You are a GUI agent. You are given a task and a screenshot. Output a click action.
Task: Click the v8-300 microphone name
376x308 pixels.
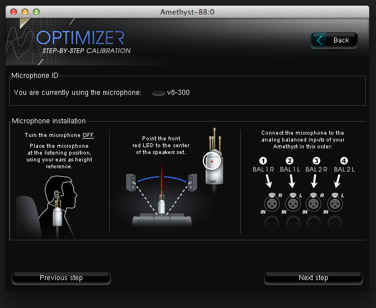pos(178,93)
